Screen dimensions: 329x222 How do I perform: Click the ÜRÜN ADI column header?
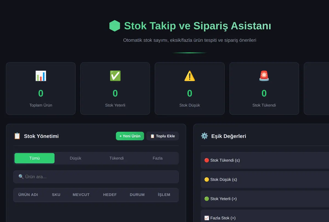coord(28,195)
